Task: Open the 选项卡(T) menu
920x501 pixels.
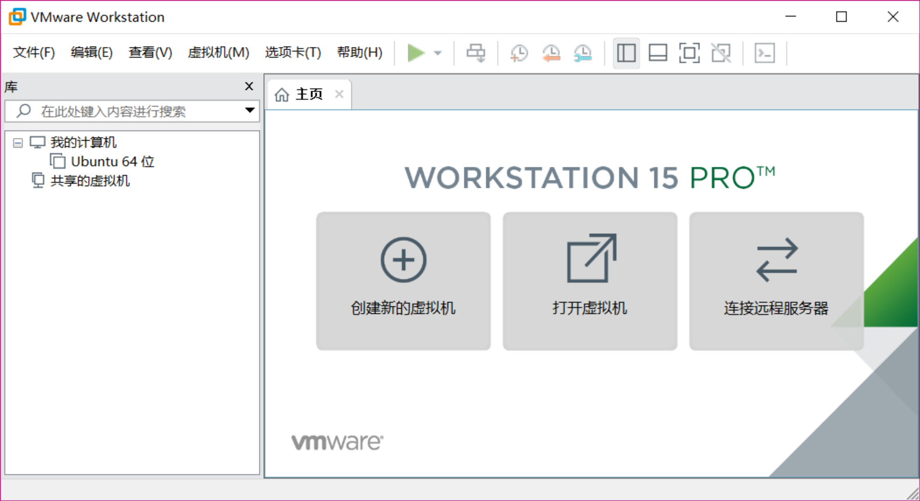Action: [x=293, y=52]
